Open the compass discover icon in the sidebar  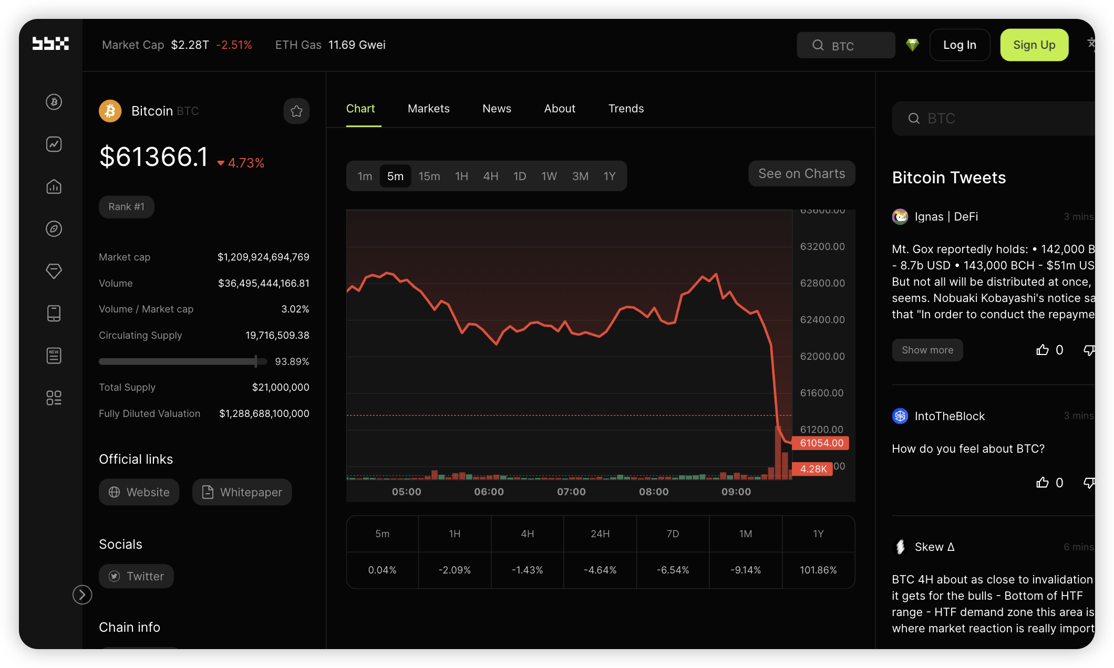[x=54, y=229]
